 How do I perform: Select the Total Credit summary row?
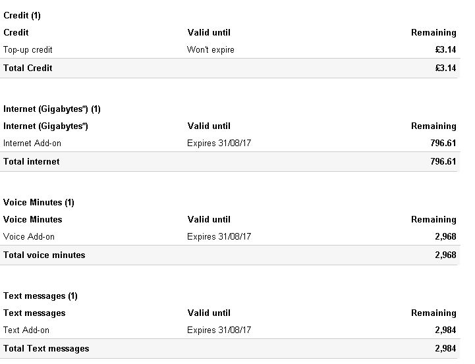230,68
